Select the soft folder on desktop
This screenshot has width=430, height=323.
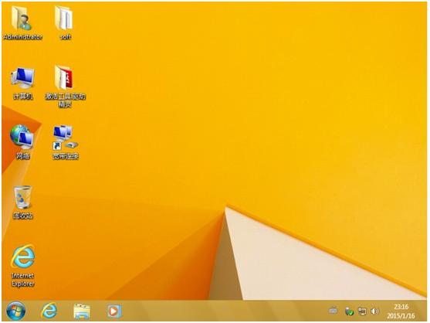click(x=64, y=18)
